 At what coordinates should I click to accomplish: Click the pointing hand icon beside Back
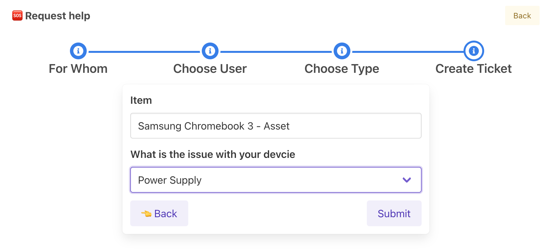tap(146, 214)
